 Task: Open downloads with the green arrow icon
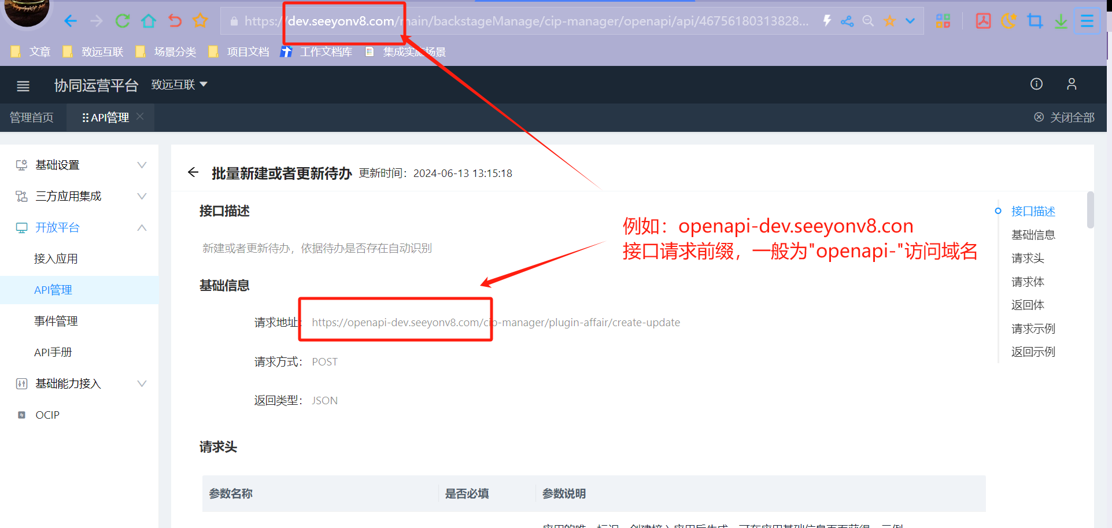coord(1061,21)
